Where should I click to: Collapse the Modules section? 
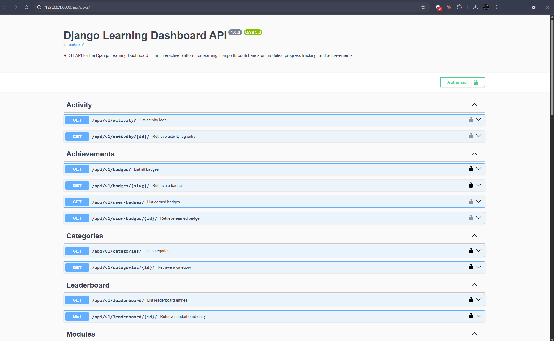pyautogui.click(x=474, y=334)
